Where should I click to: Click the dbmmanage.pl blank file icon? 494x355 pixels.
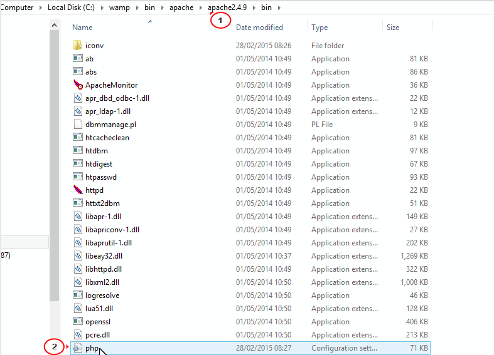point(78,125)
